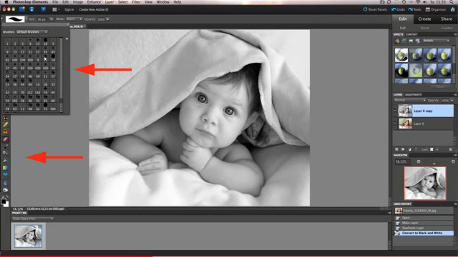This screenshot has width=458, height=257.
Task: Click the Sign In link
Action: pos(69,9)
